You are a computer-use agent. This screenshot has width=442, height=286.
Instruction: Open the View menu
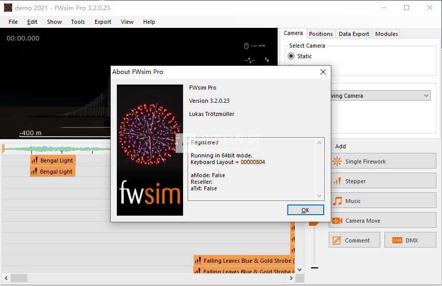(127, 22)
